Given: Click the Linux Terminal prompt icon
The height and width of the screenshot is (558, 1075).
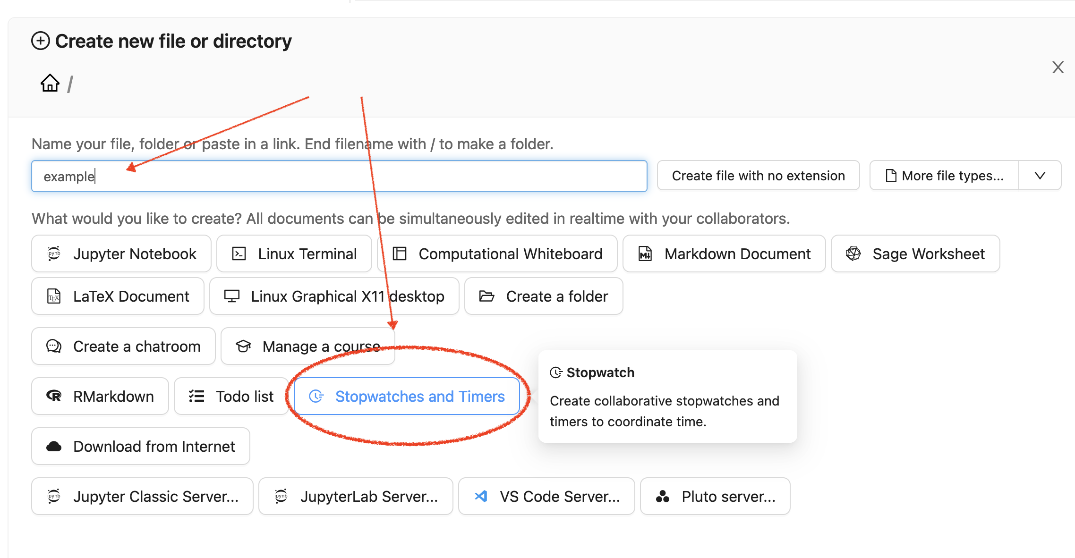Looking at the screenshot, I should point(239,254).
